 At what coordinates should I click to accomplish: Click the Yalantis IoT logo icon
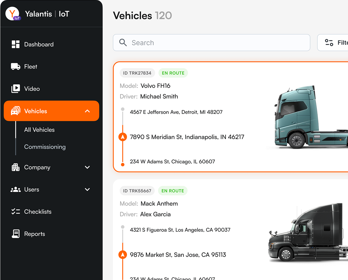coord(13,14)
